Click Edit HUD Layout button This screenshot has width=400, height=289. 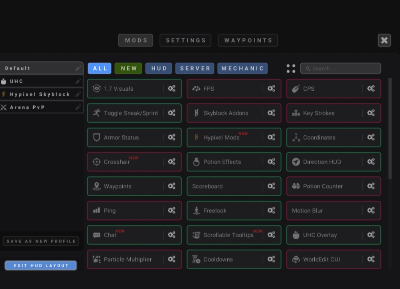point(41,265)
